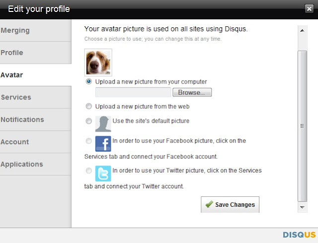Select upload picture from your computer option
Screen dimensions: 318x243
click(89, 81)
